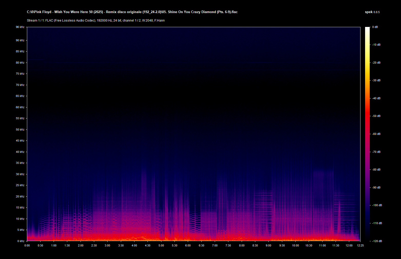Click the 0:00 start time marker
The width and height of the screenshot is (401, 259).
27,245
